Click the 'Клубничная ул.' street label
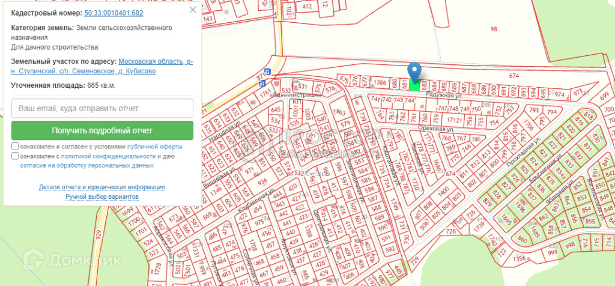Viewport: 615px width, 286px height. pyautogui.click(x=257, y=199)
